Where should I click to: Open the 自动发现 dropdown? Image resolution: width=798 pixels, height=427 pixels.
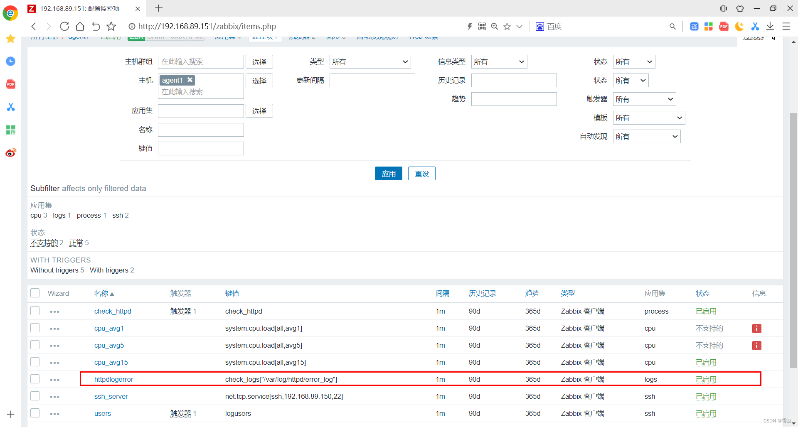tap(647, 137)
